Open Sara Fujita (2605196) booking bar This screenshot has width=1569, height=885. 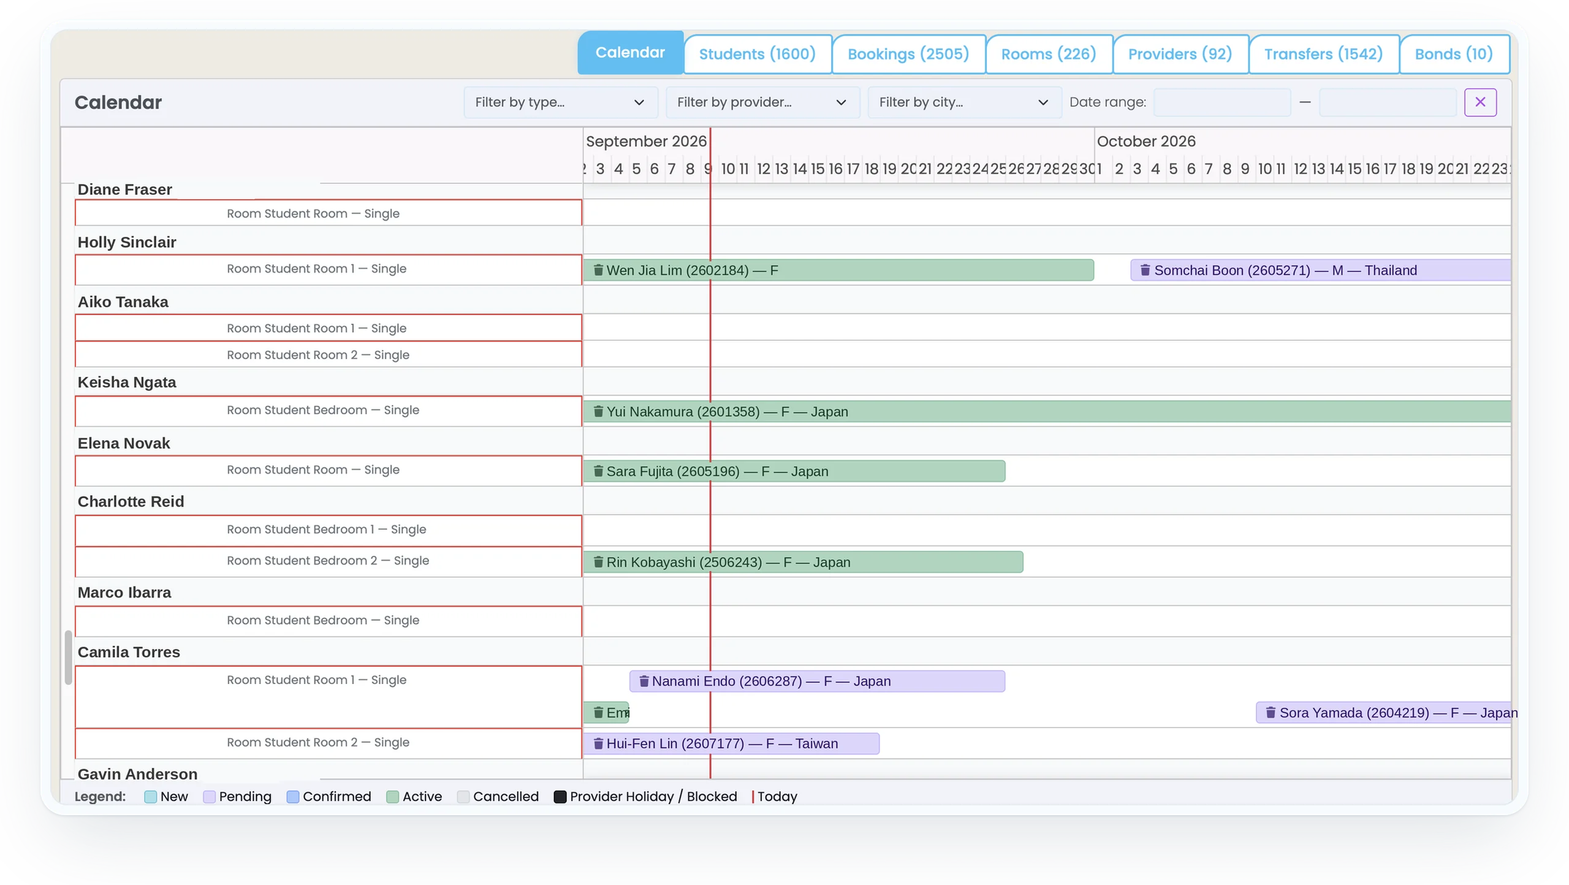point(794,471)
